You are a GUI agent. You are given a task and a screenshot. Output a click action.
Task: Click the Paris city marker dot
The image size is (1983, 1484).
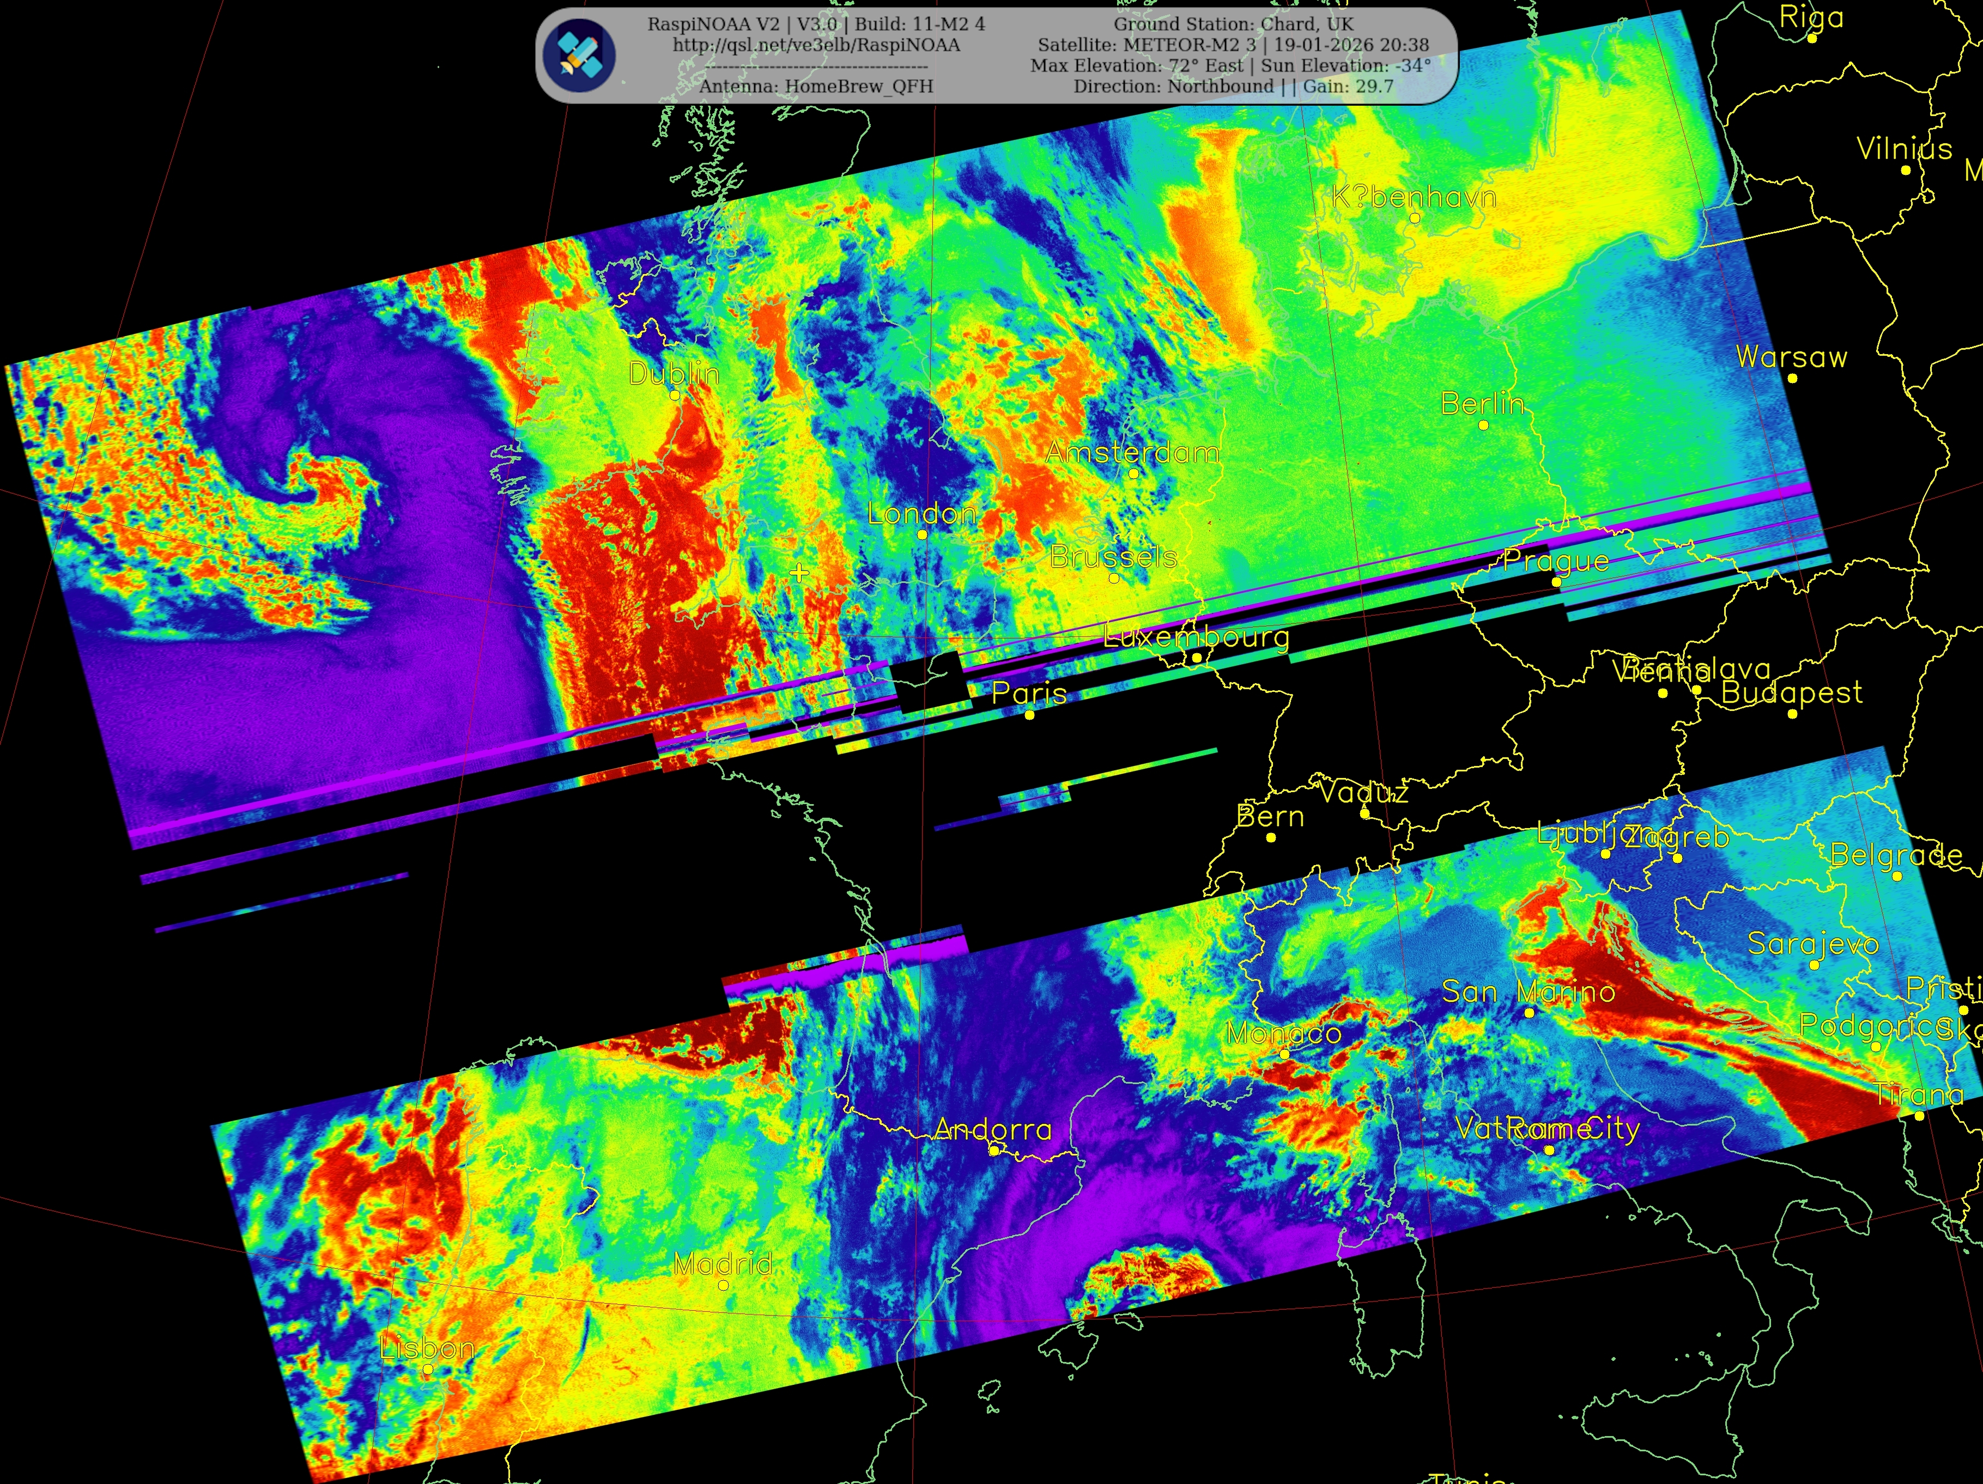pyautogui.click(x=1029, y=715)
